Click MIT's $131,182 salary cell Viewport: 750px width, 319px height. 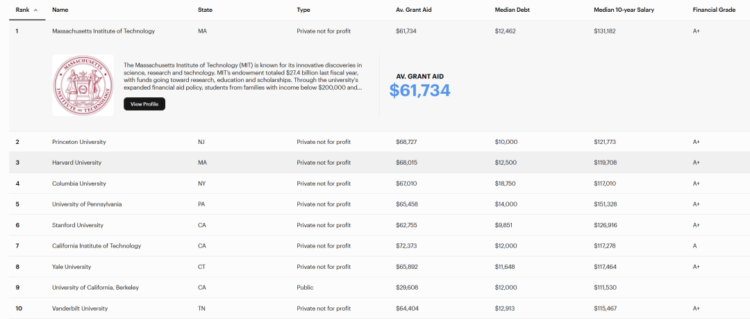coord(605,31)
